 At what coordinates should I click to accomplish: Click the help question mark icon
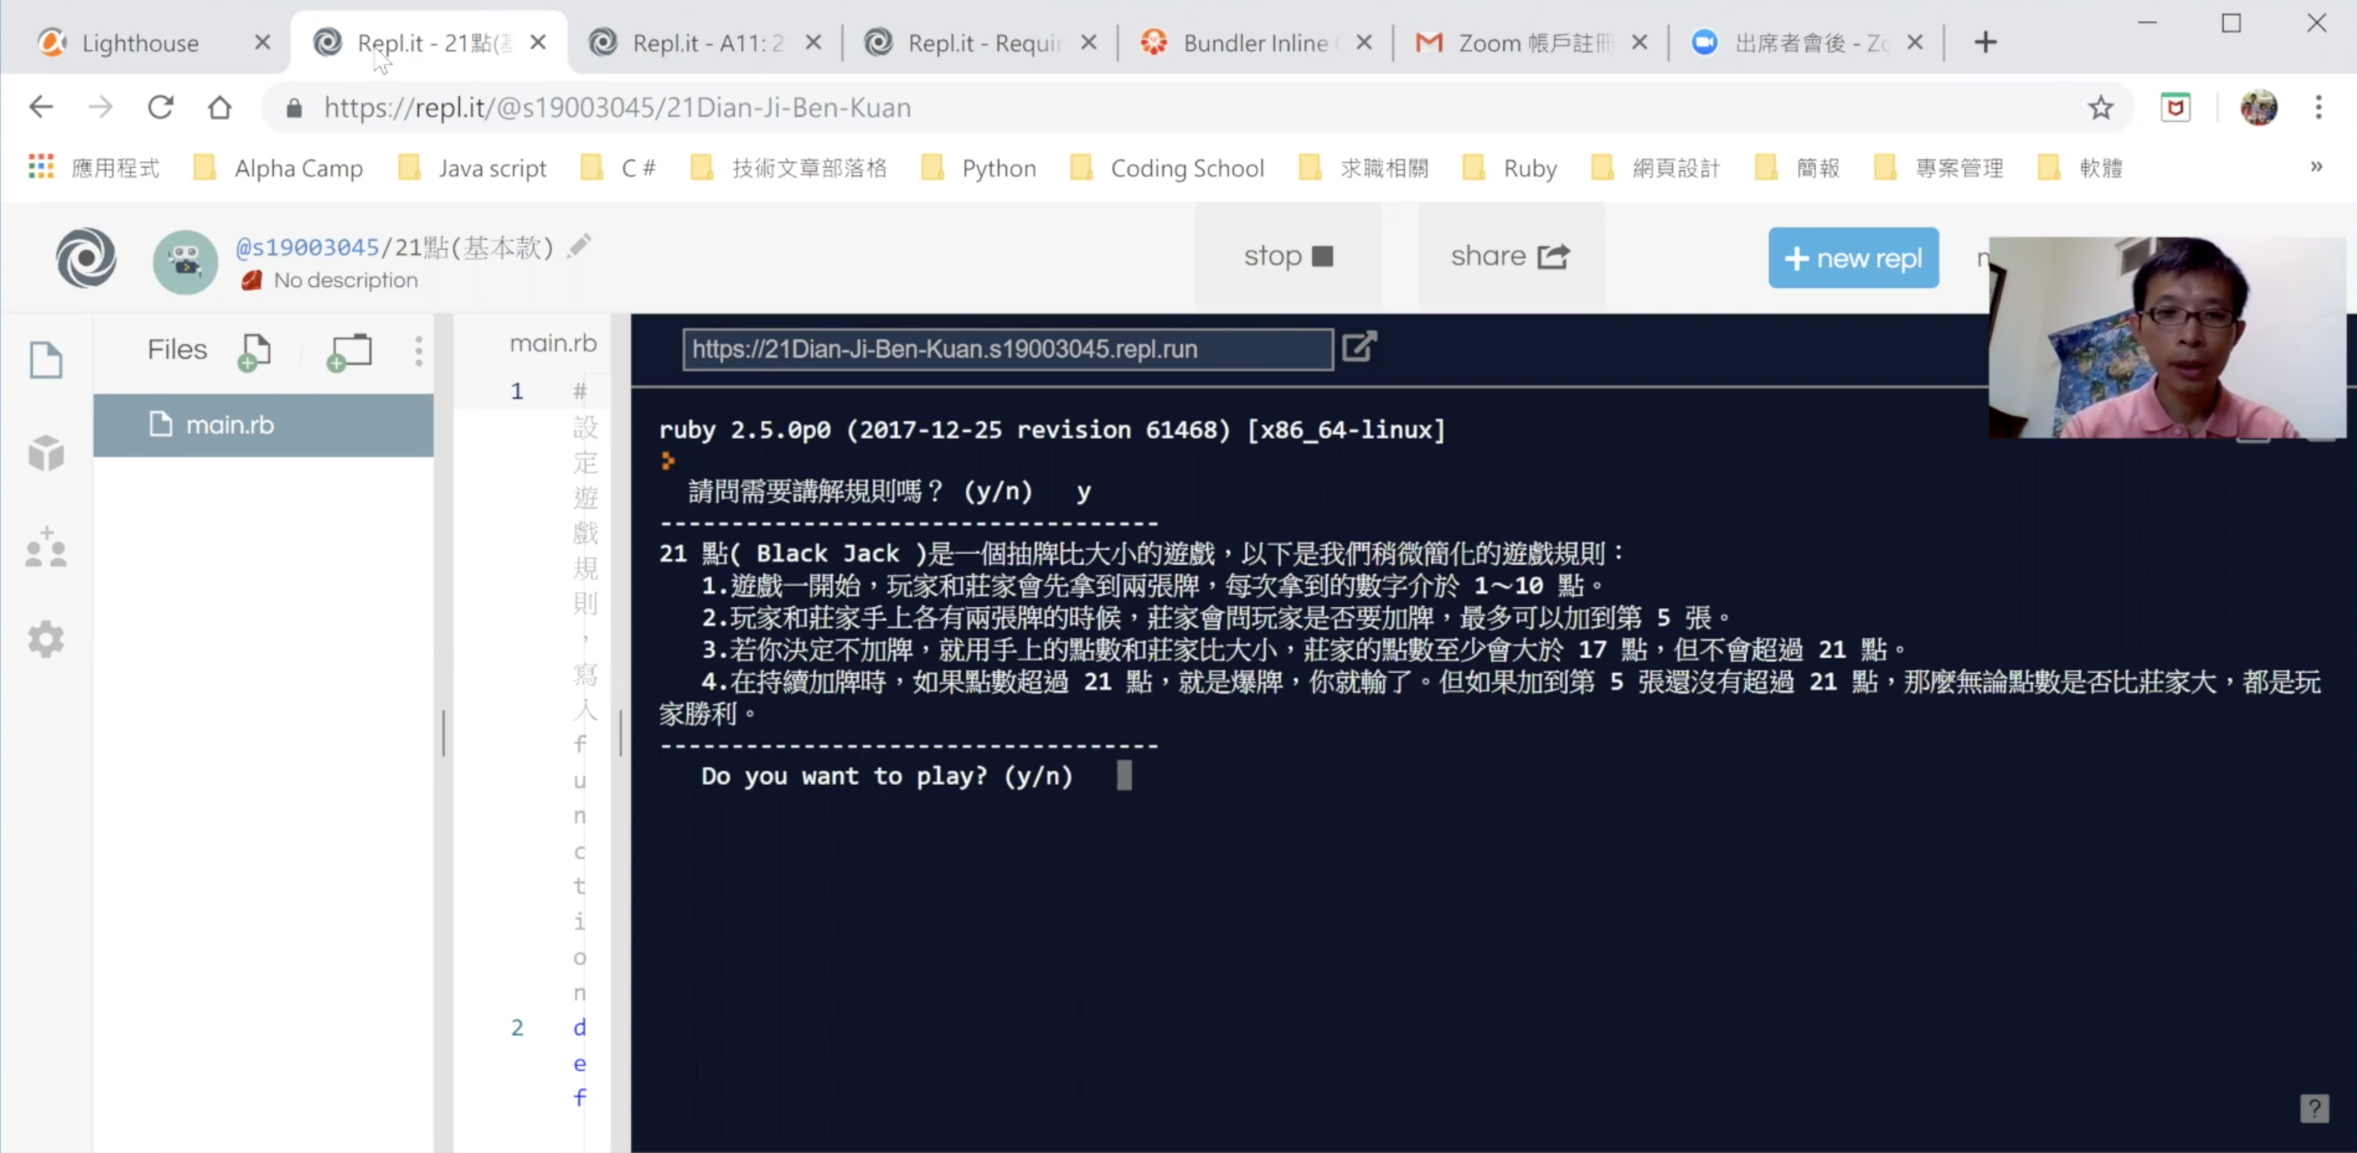2314,1109
